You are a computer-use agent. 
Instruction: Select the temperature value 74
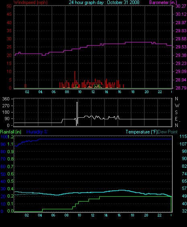[x=184, y=174]
